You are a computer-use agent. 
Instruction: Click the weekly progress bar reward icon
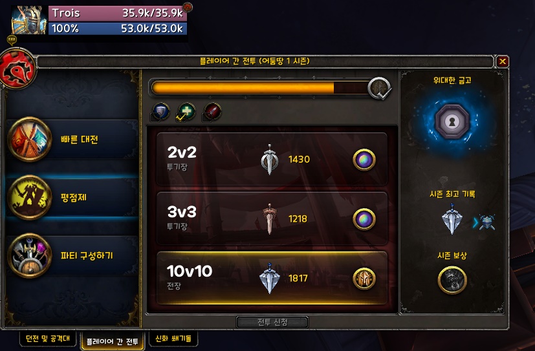379,89
